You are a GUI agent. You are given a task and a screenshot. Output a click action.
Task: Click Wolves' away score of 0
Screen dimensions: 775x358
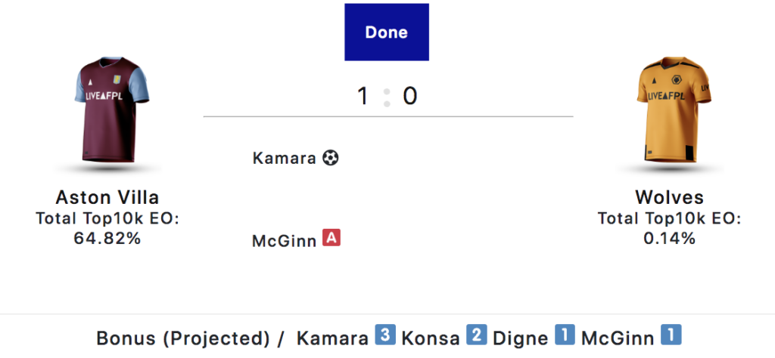click(409, 97)
